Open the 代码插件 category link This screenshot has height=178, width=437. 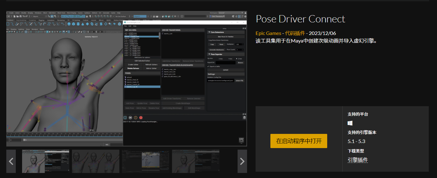click(295, 33)
